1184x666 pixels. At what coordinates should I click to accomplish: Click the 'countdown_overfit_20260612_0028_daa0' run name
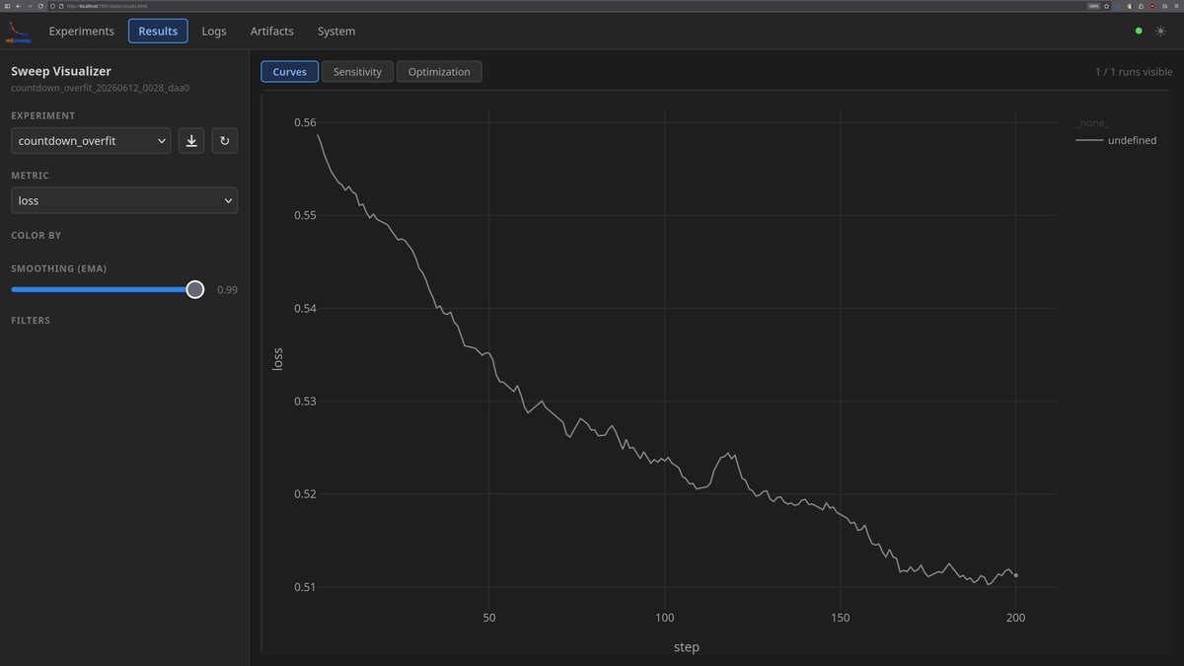pyautogui.click(x=100, y=88)
